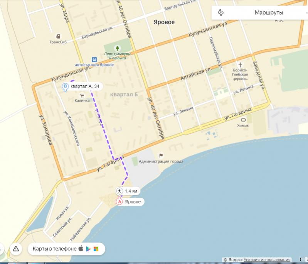The height and width of the screenshot is (264, 308).
Task: Click route endpoint marker B
Action: 65,87
